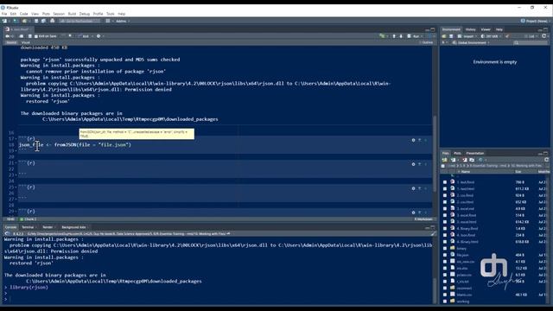The height and width of the screenshot is (311, 553).
Task: Click the Insert new chunk icon
Action: 382,36
